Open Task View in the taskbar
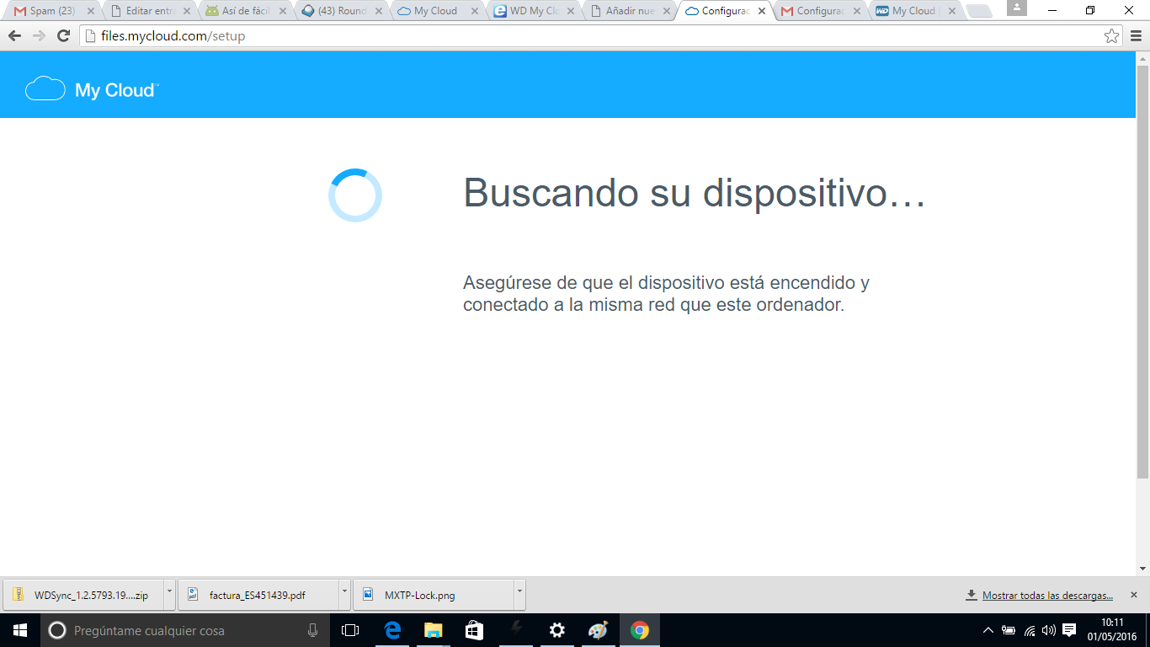 [x=350, y=630]
